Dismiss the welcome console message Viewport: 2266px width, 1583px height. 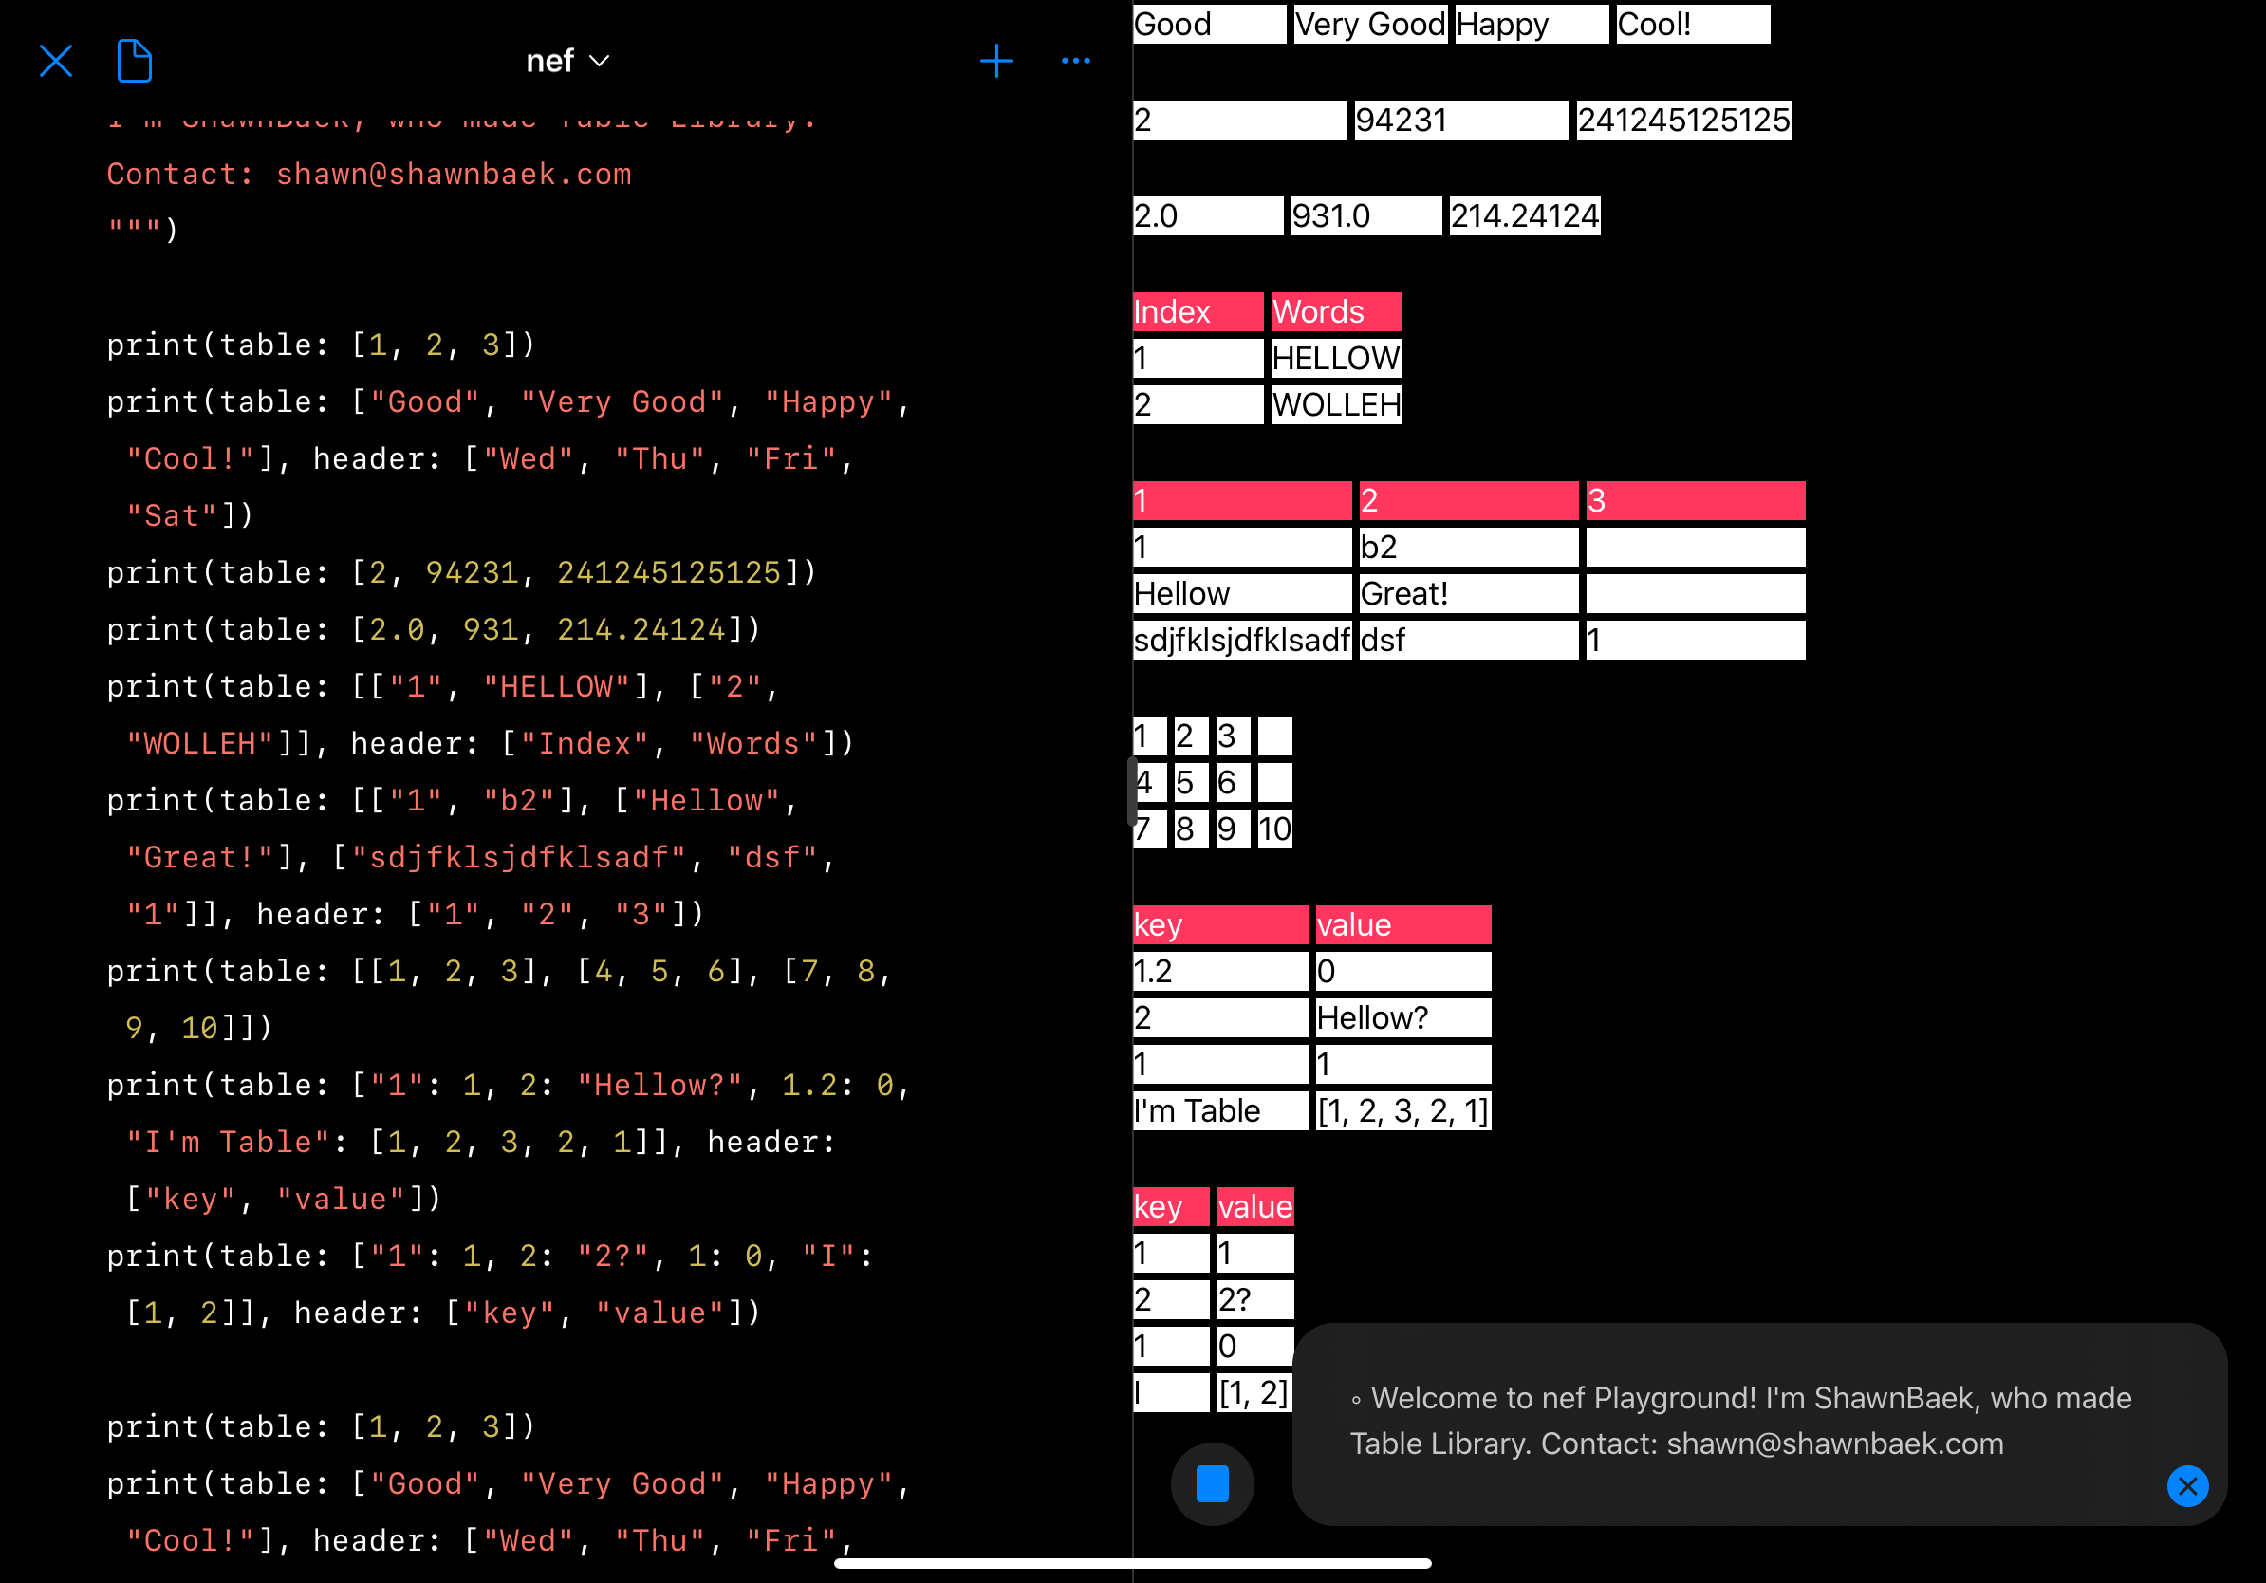[2187, 1485]
